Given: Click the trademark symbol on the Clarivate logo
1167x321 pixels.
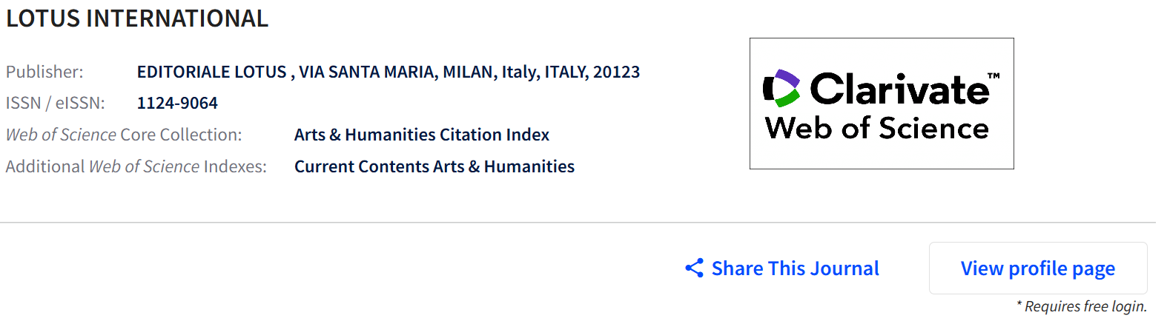Looking at the screenshot, I should tap(994, 75).
